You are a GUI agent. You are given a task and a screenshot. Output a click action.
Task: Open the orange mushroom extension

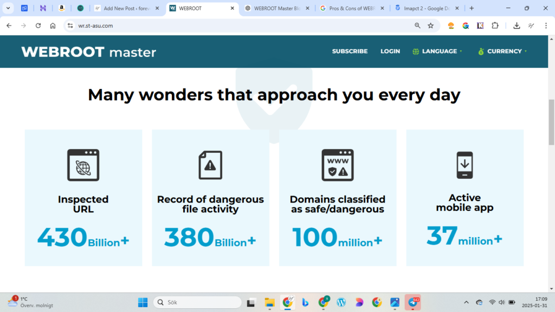click(451, 25)
